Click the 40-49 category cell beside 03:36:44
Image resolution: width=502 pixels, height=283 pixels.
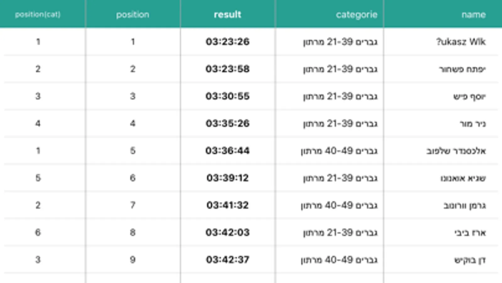coord(339,151)
